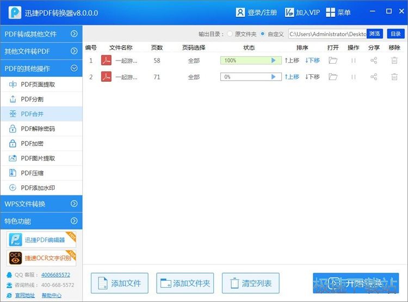Pause operation icon in row 1
Screen dimensions: 408x302
click(354, 61)
